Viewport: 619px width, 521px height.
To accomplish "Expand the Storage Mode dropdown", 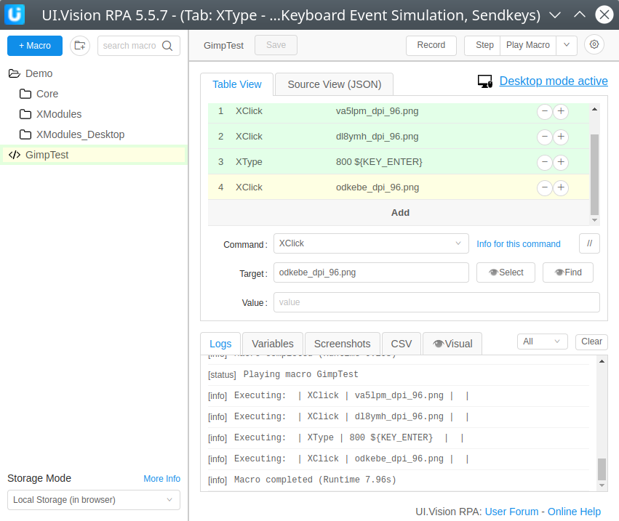I will [x=94, y=500].
